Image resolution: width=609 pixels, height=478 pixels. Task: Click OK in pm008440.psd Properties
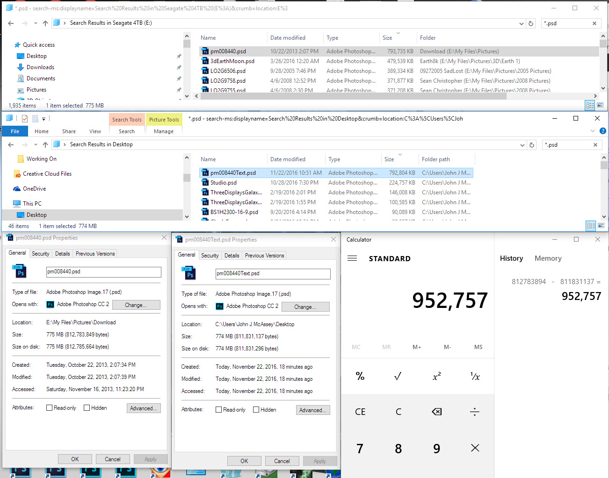(x=75, y=459)
